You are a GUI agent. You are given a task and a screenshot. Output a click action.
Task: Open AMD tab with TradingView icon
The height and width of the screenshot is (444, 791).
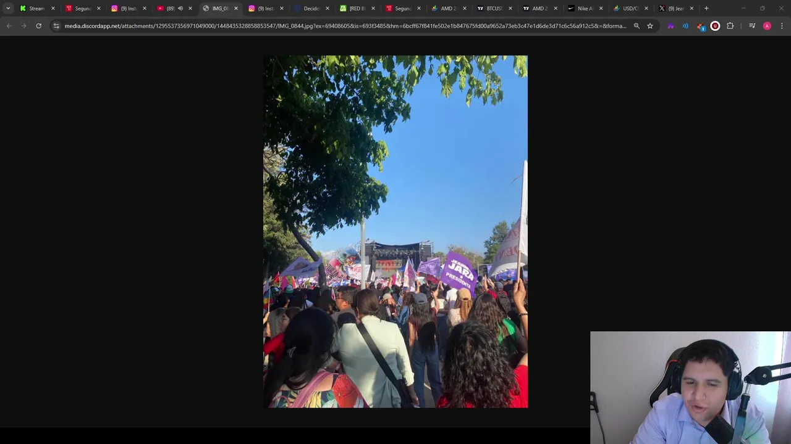539,8
